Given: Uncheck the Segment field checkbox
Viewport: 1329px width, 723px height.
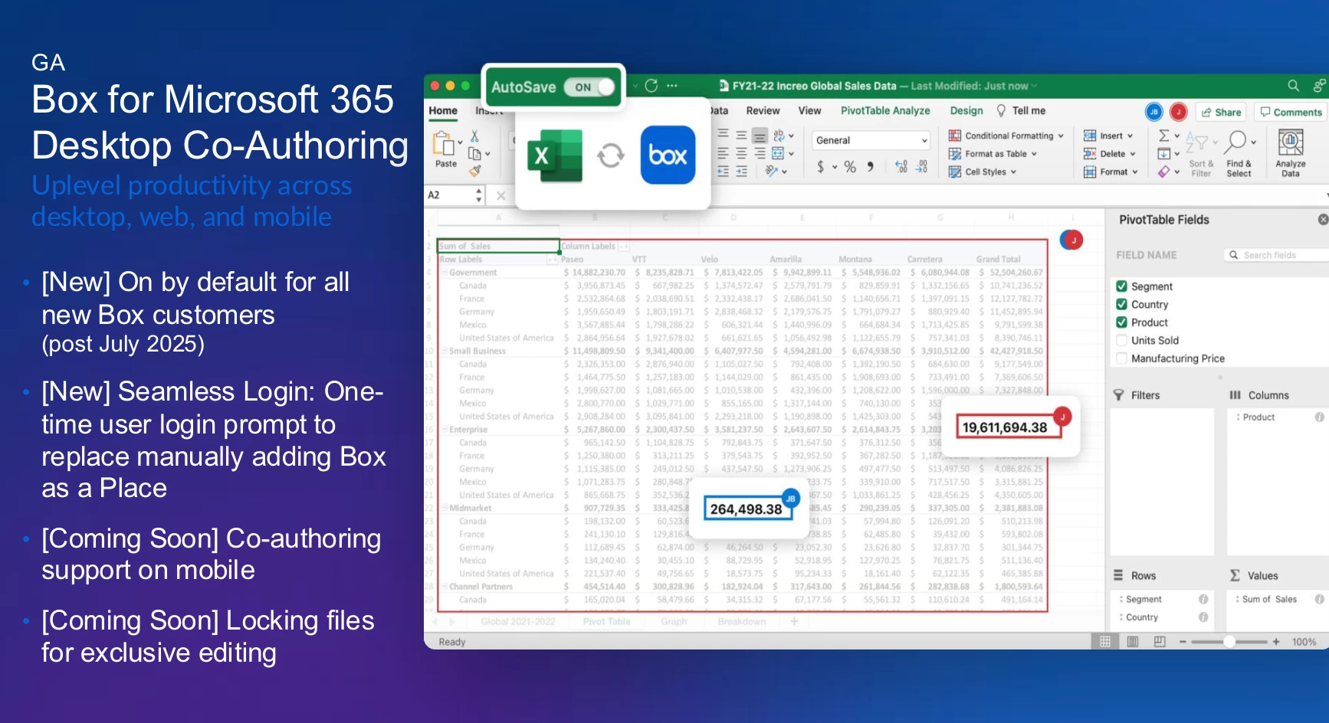Looking at the screenshot, I should tap(1122, 286).
